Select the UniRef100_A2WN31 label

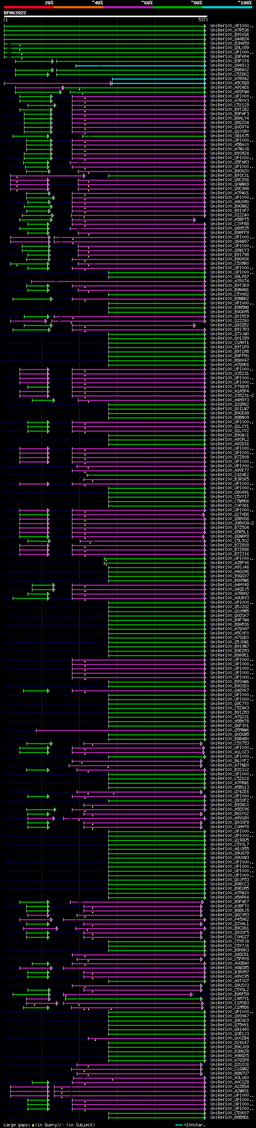pos(230,1091)
